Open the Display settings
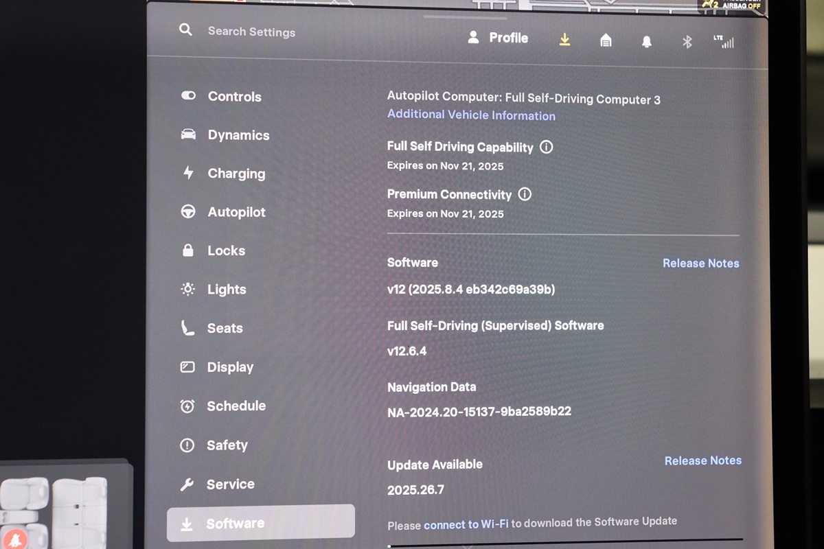The width and height of the screenshot is (824, 549). pos(230,367)
